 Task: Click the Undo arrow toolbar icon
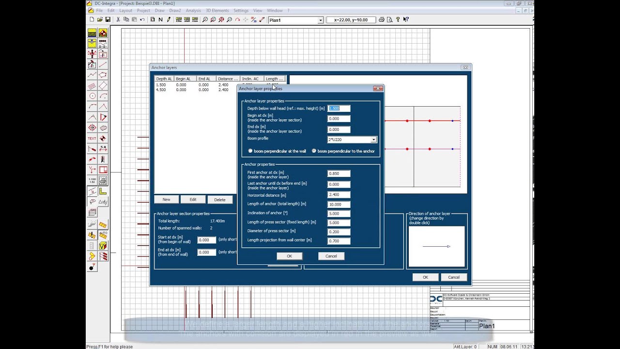(x=142, y=19)
